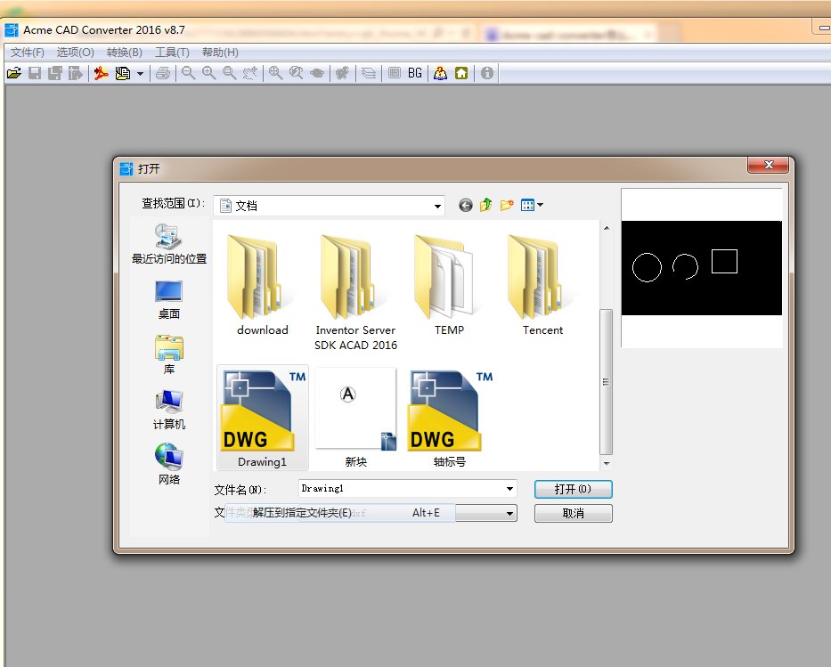The height and width of the screenshot is (667, 831).
Task: Expand the views menu dropdown arrow
Action: coord(539,205)
